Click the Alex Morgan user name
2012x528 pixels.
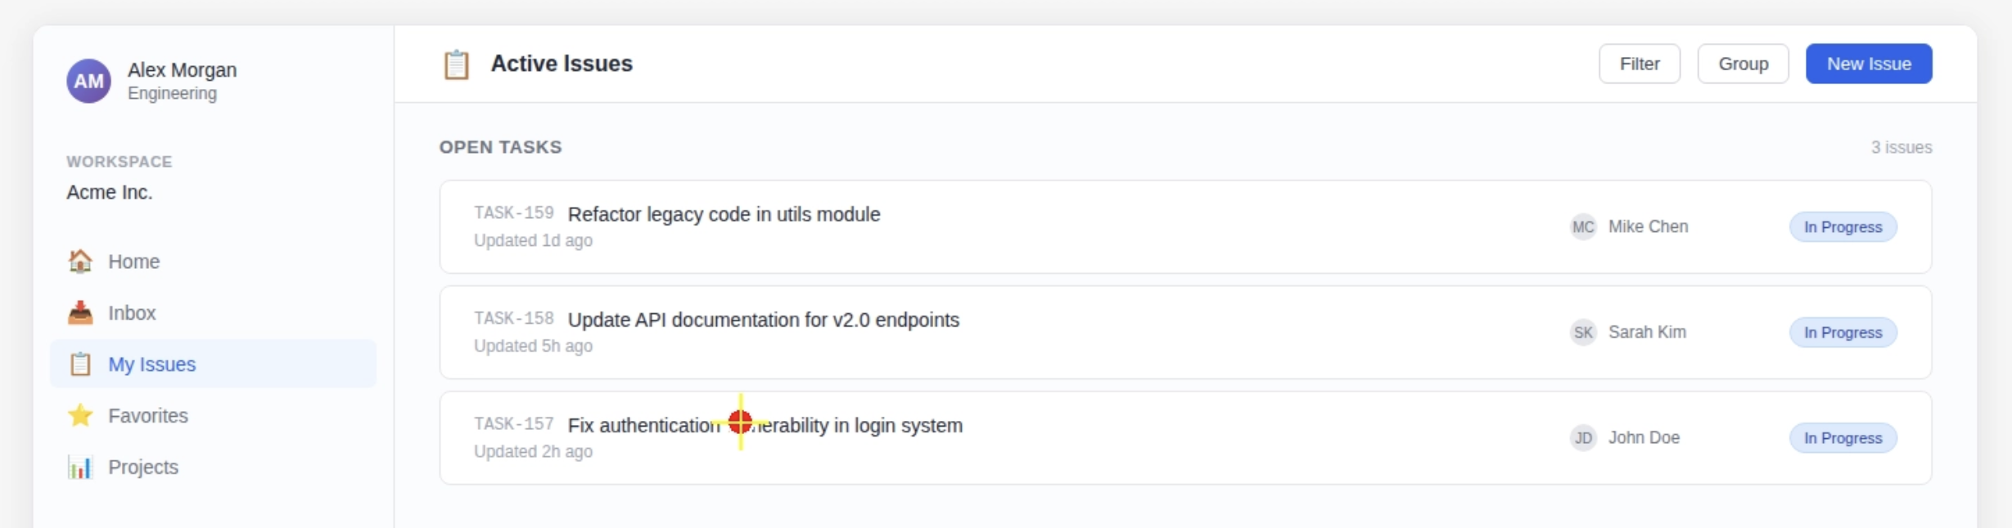tap(182, 70)
